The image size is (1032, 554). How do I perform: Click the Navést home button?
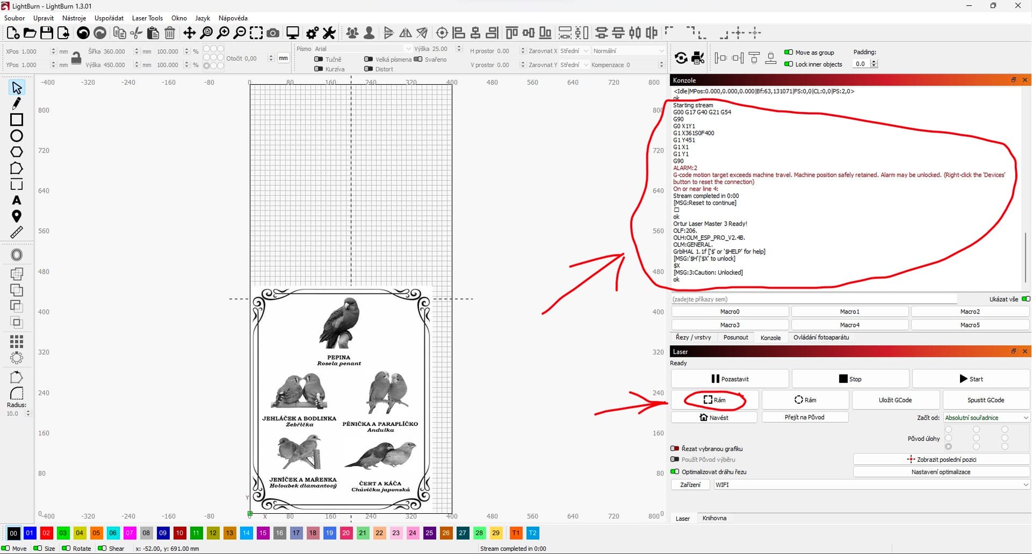714,418
